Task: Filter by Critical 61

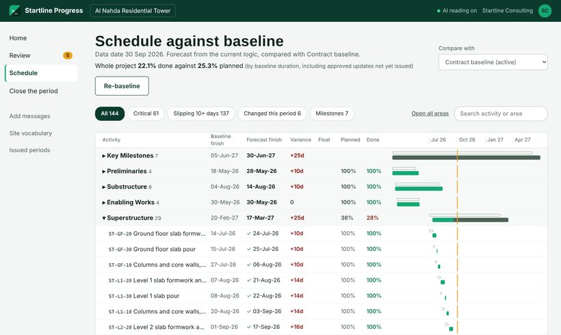Action: point(146,113)
